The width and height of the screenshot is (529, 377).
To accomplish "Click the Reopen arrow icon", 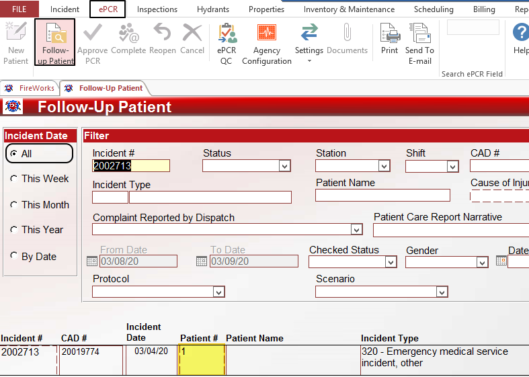I will (162, 32).
